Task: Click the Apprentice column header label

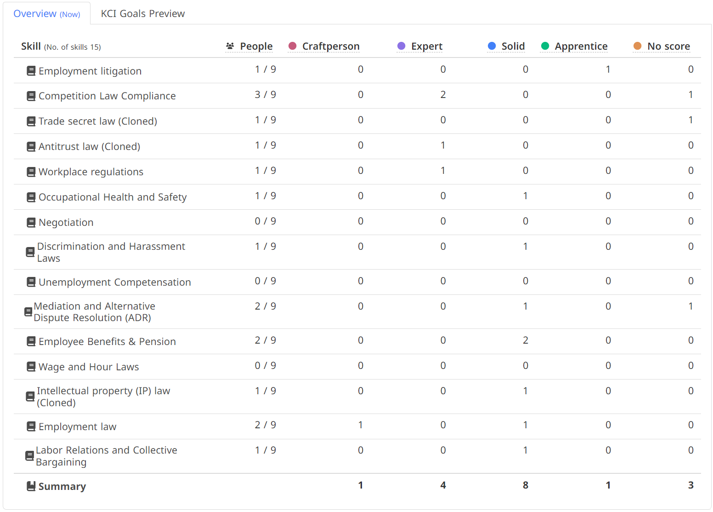Action: click(581, 46)
